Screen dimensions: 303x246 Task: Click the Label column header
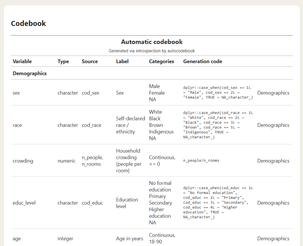(x=122, y=61)
